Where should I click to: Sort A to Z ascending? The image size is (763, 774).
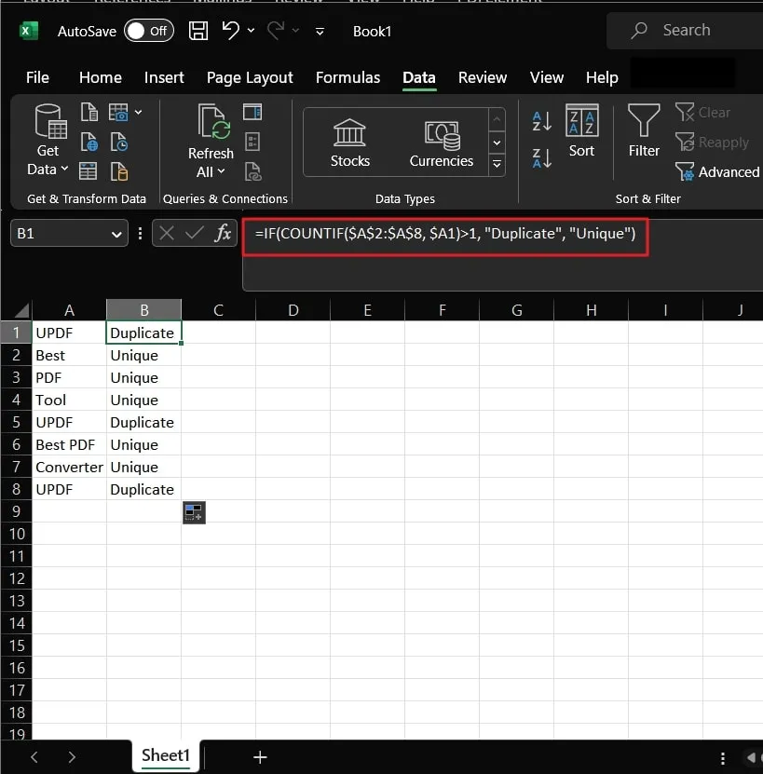click(x=541, y=121)
